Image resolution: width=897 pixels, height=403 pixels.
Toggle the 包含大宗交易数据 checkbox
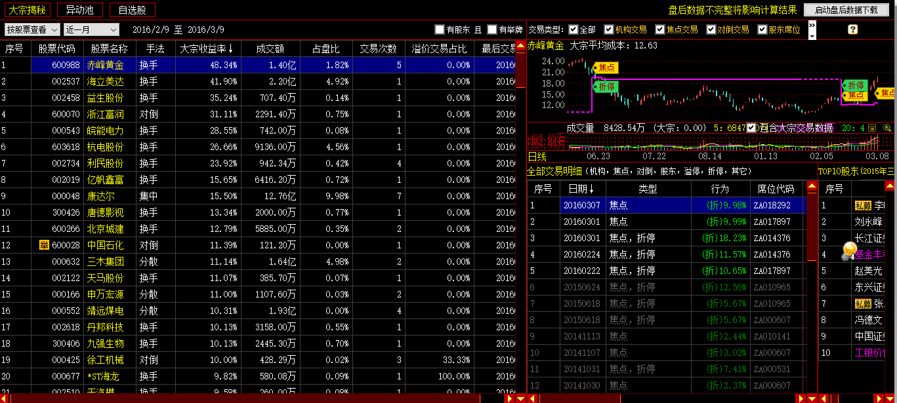point(751,128)
